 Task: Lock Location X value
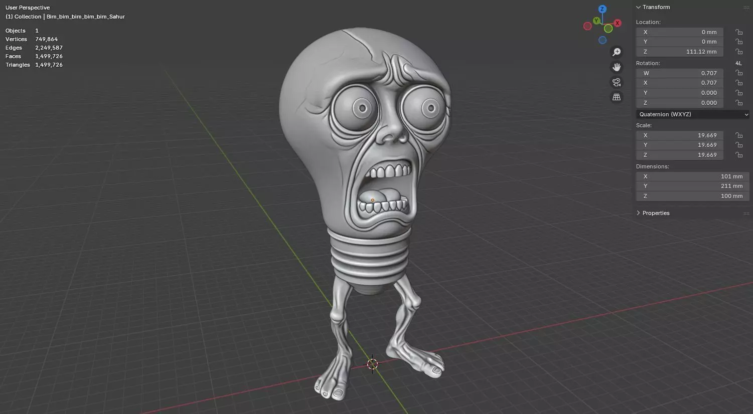click(x=739, y=32)
